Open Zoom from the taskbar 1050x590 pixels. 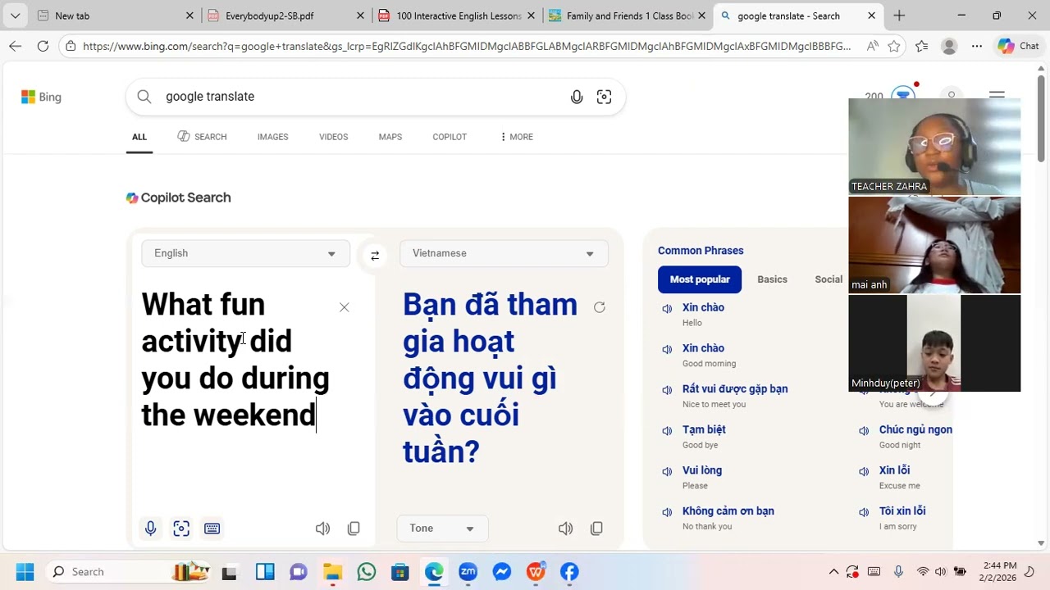pos(468,572)
